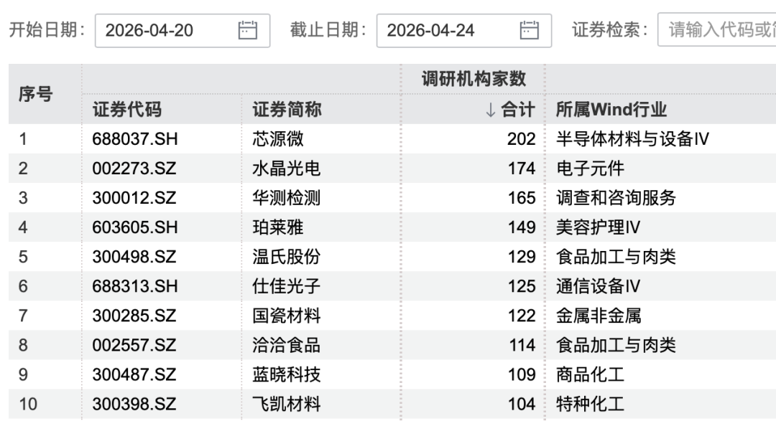Click the stock name 仕佳光子
This screenshot has width=776, height=421.
click(287, 286)
